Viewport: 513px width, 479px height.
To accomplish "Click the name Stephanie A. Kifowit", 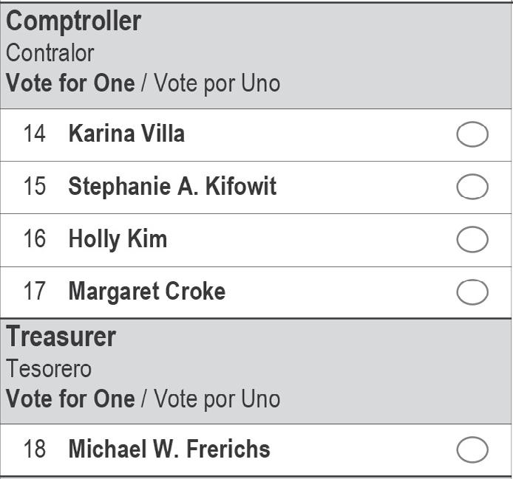I will (172, 187).
